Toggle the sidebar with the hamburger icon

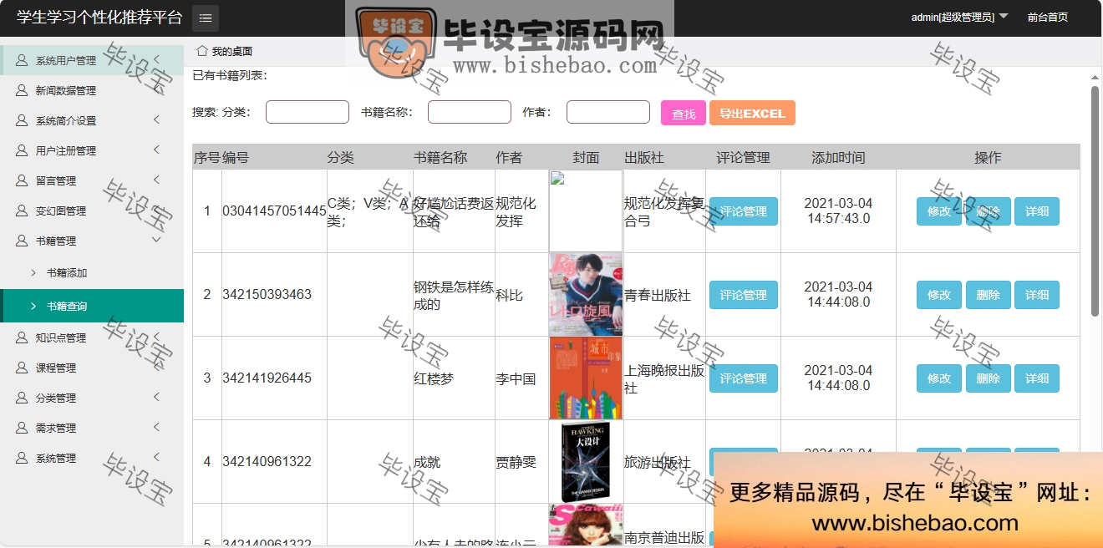pos(206,18)
